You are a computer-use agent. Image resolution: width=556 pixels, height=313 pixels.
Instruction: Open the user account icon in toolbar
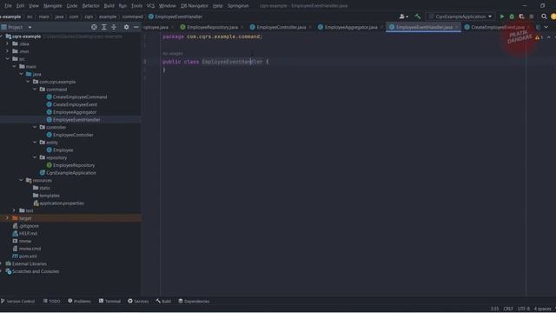click(x=403, y=17)
